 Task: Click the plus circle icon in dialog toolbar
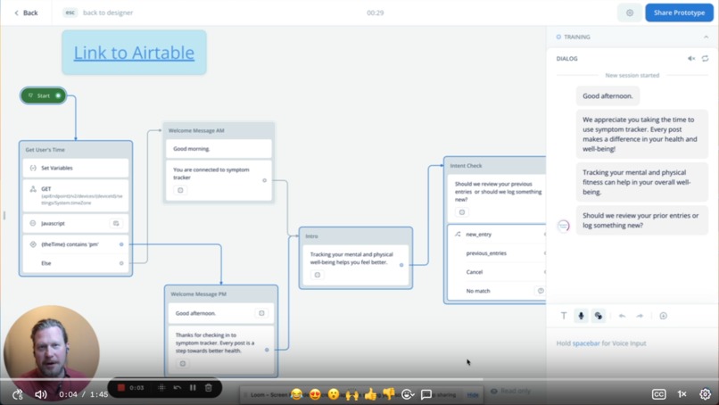[x=663, y=316]
